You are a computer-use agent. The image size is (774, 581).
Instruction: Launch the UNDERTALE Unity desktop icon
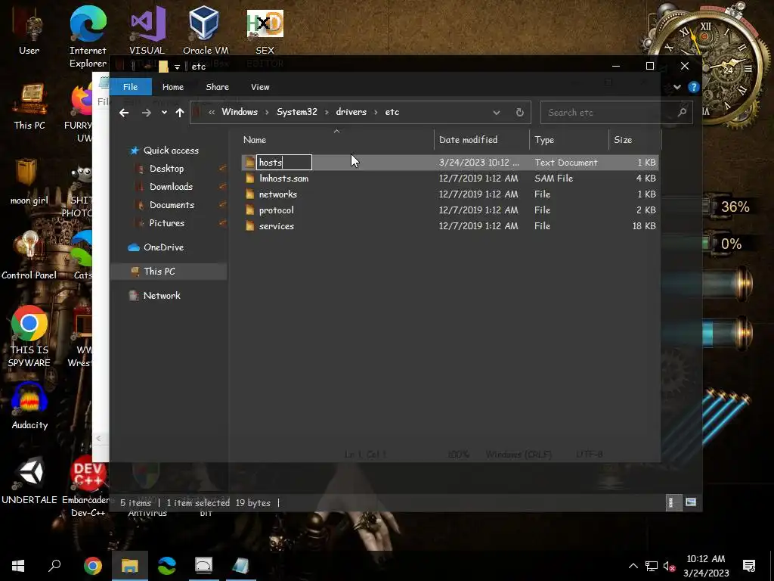[x=29, y=480]
